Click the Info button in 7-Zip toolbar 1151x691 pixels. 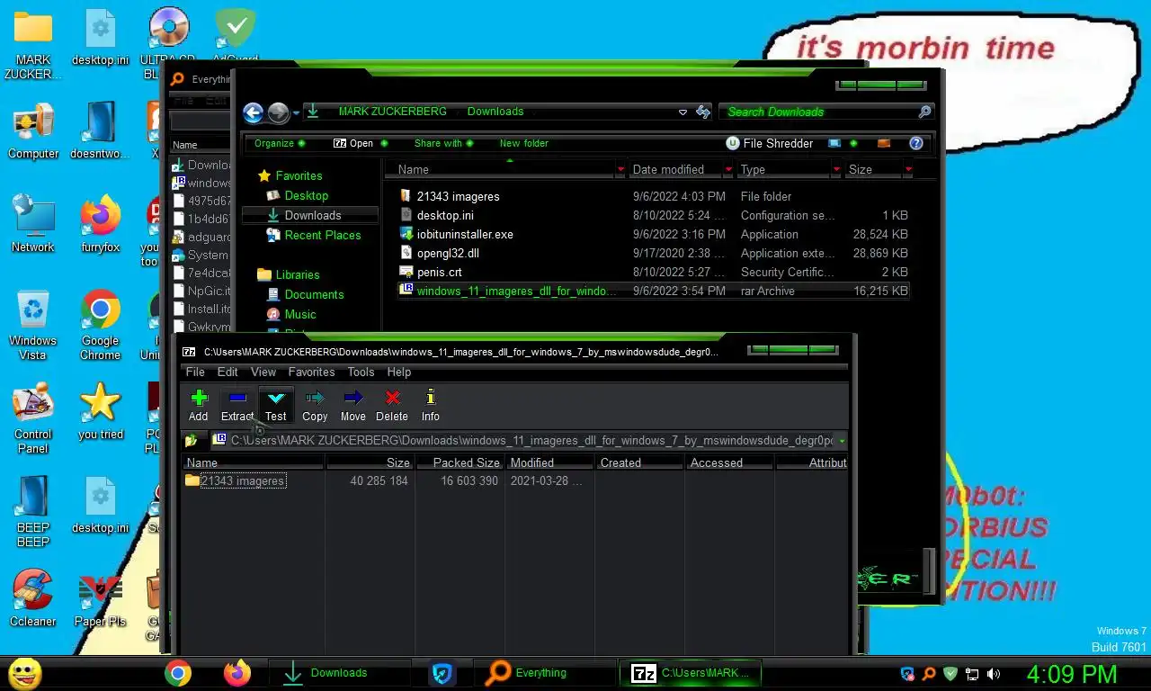click(431, 406)
